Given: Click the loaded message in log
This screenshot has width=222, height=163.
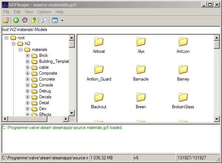Looking at the screenshot, I should [x=63, y=128].
